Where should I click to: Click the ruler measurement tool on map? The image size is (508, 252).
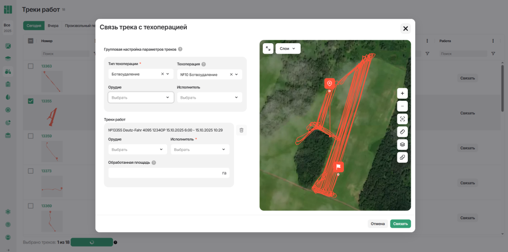[402, 131]
